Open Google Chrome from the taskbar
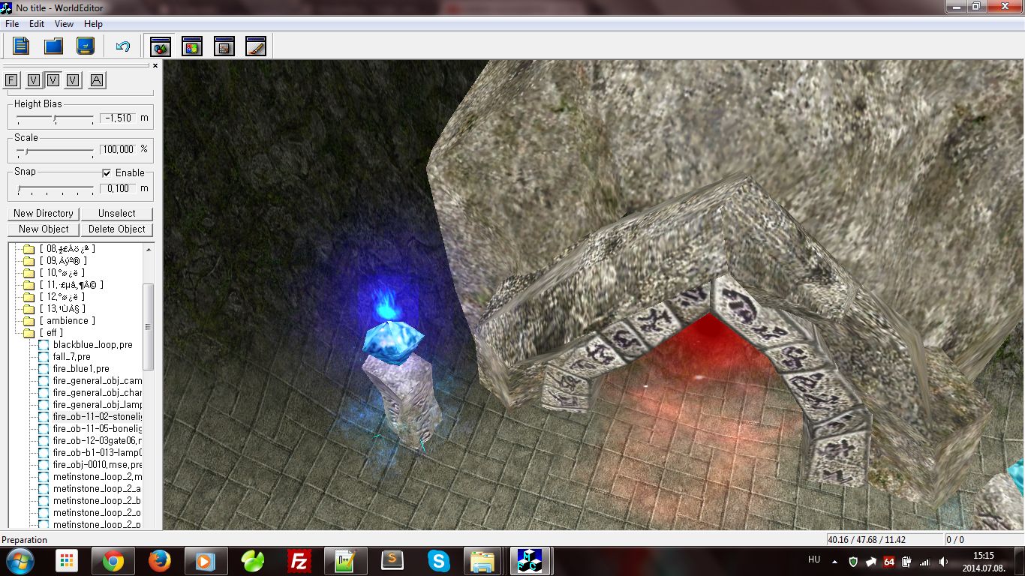The width and height of the screenshot is (1025, 576). [x=113, y=561]
